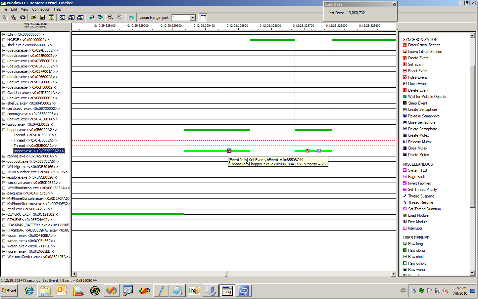Open Outlook from the taskbar
The height and width of the screenshot is (299, 478).
[62, 291]
